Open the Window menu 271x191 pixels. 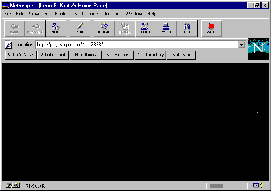pos(134,14)
